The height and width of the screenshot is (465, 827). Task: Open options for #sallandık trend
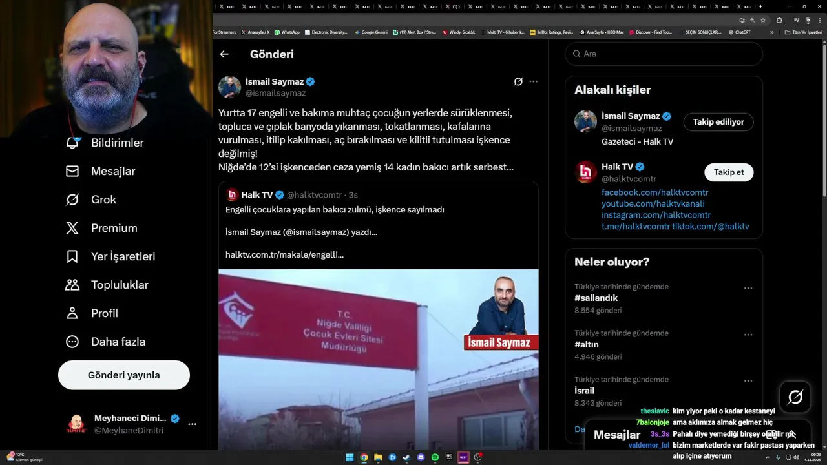748,288
